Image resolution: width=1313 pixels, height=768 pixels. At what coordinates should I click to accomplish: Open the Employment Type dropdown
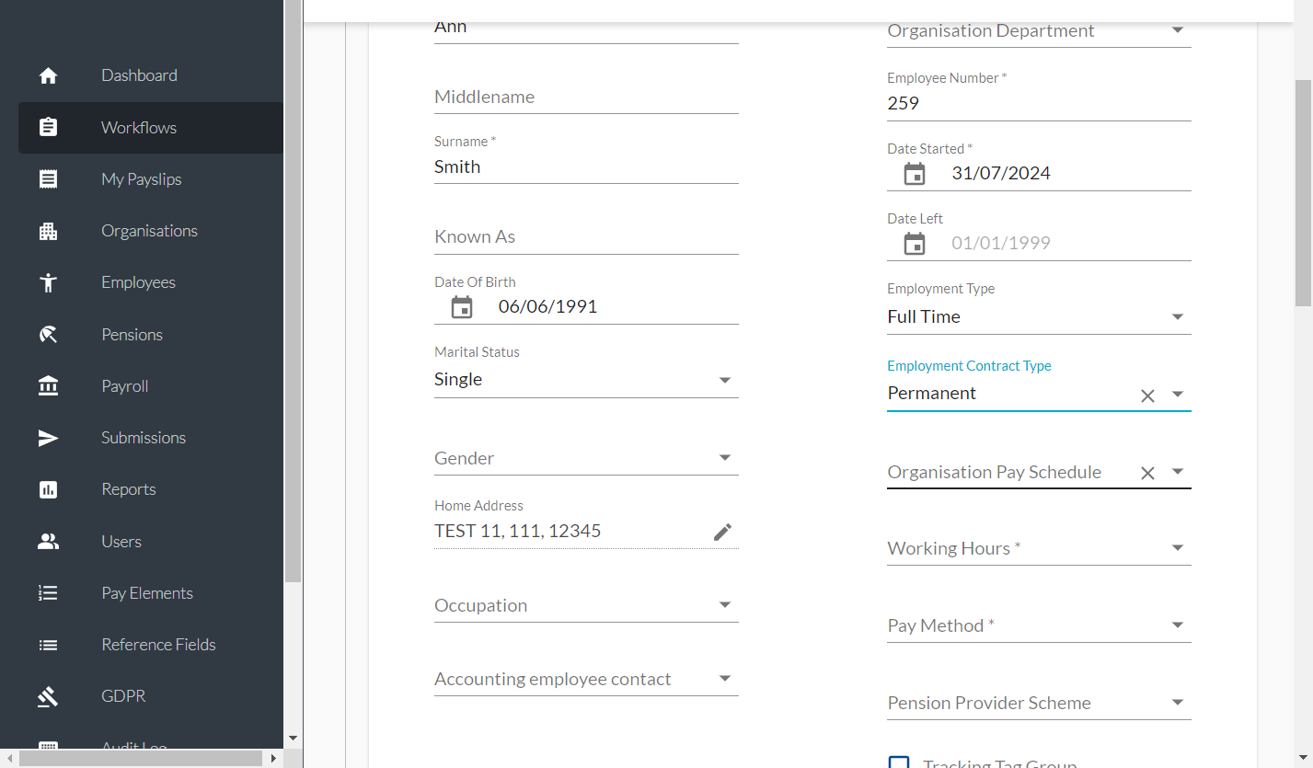tap(1178, 317)
